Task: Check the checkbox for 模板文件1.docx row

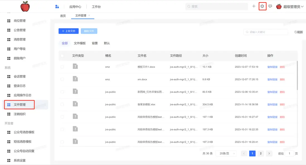Action: [62, 66]
